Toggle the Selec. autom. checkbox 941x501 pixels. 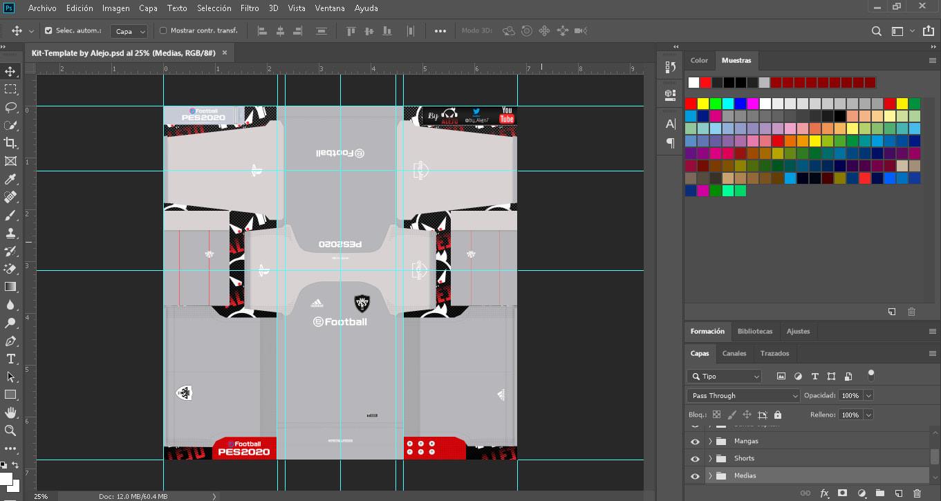point(48,31)
